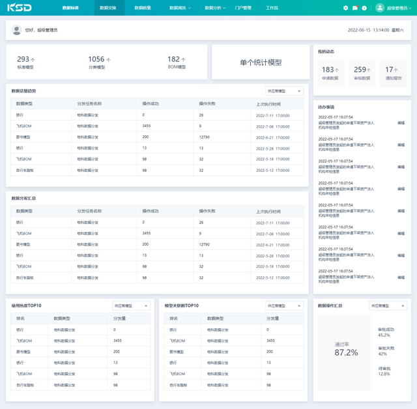Switch to the 数据标准 tab
Viewport: 417px width, 409px height.
tap(70, 8)
